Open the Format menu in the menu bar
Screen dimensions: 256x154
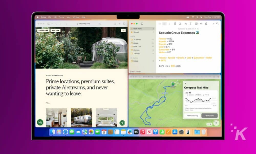[61, 17]
